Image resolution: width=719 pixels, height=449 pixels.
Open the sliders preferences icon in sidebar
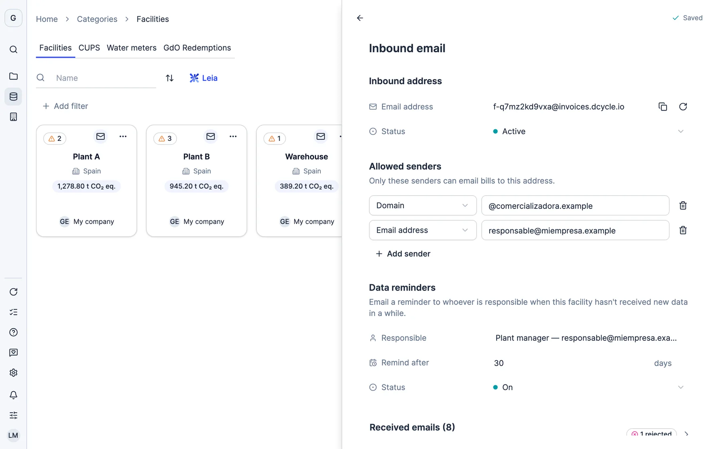[x=13, y=415]
